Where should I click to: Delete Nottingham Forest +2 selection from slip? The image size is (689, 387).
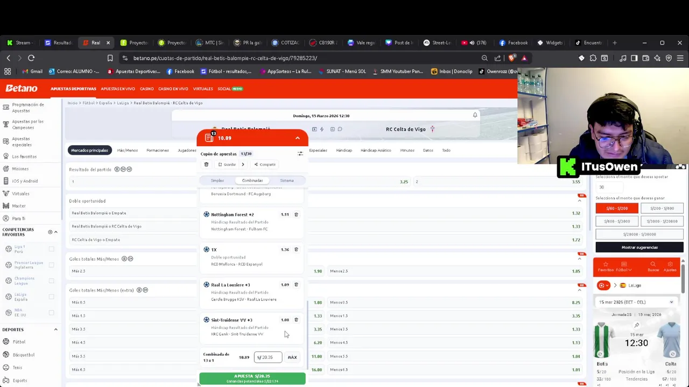coord(296,214)
